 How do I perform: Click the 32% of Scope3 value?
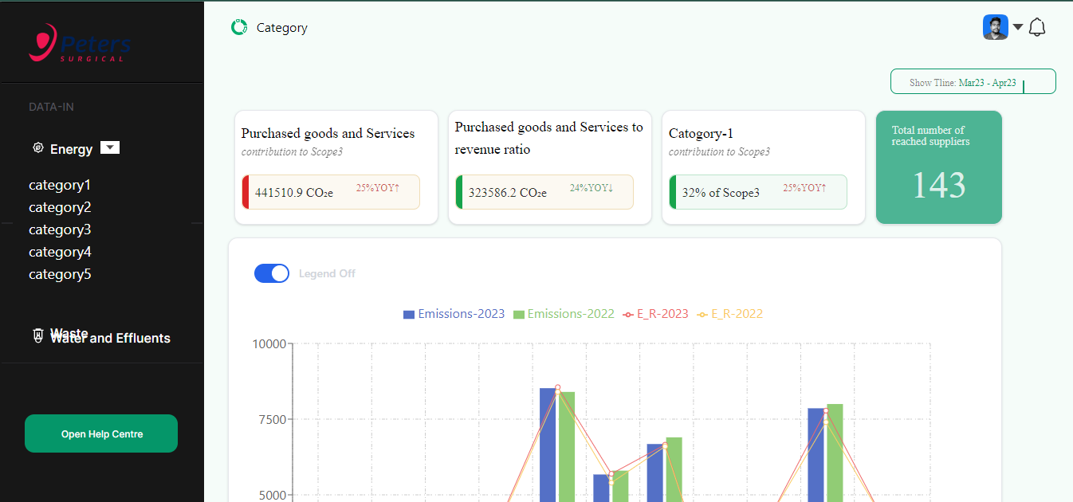pyautogui.click(x=721, y=193)
